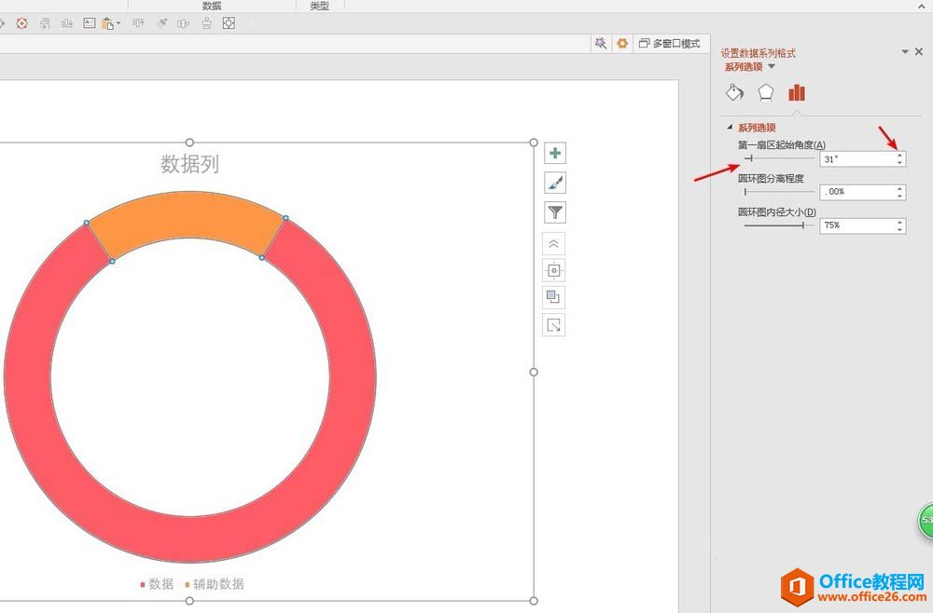Click the 多窗口模式 button
The width and height of the screenshot is (933, 613).
(670, 44)
